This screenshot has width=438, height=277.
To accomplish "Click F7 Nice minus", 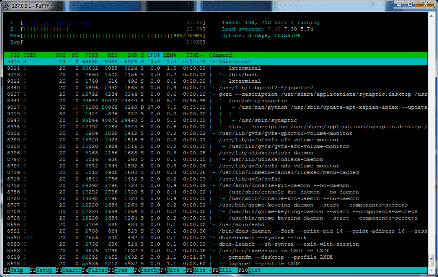I will 173,270.
